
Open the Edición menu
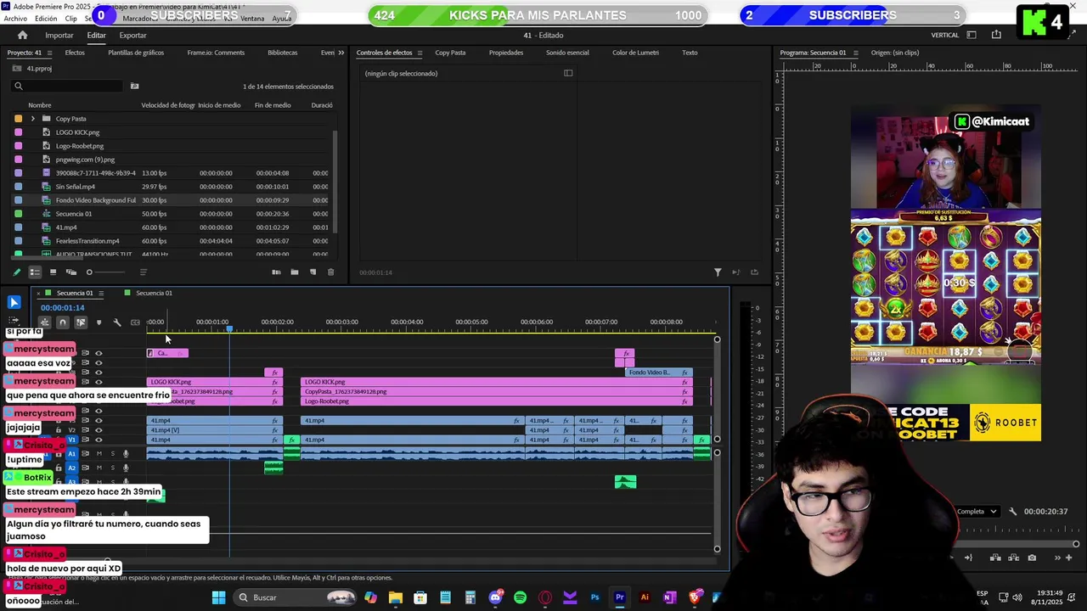46,19
